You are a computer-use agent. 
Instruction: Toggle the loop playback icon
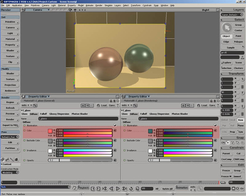click(131, 189)
